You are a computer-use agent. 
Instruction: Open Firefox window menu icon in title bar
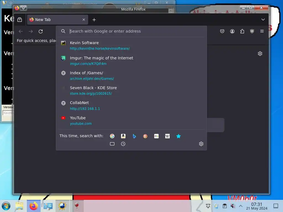click(17, 8)
